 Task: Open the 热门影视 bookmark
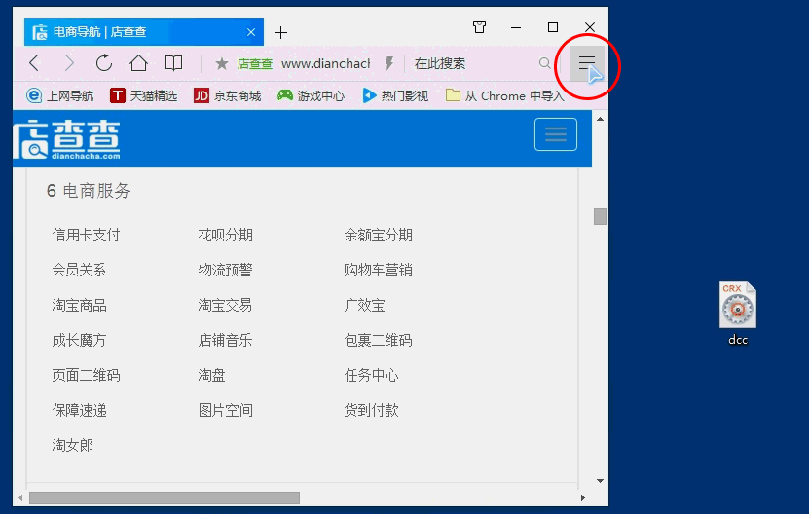pos(395,96)
